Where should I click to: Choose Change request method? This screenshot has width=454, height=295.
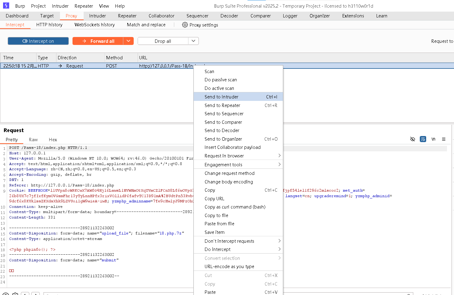(x=238, y=173)
